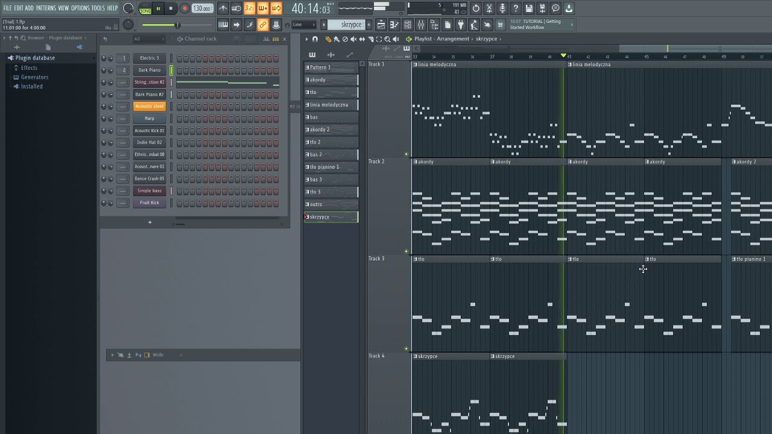Open the plugin picker plug icon
Viewport: 772px width, 434px height.
coord(461,25)
